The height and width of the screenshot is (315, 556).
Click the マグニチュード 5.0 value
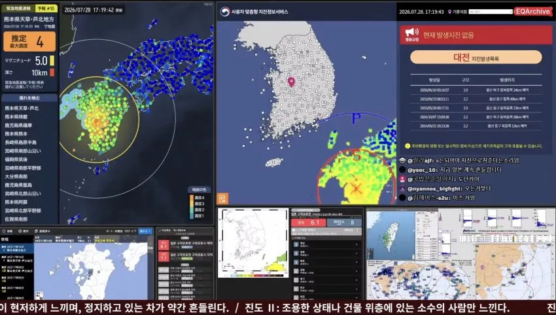pyautogui.click(x=41, y=61)
